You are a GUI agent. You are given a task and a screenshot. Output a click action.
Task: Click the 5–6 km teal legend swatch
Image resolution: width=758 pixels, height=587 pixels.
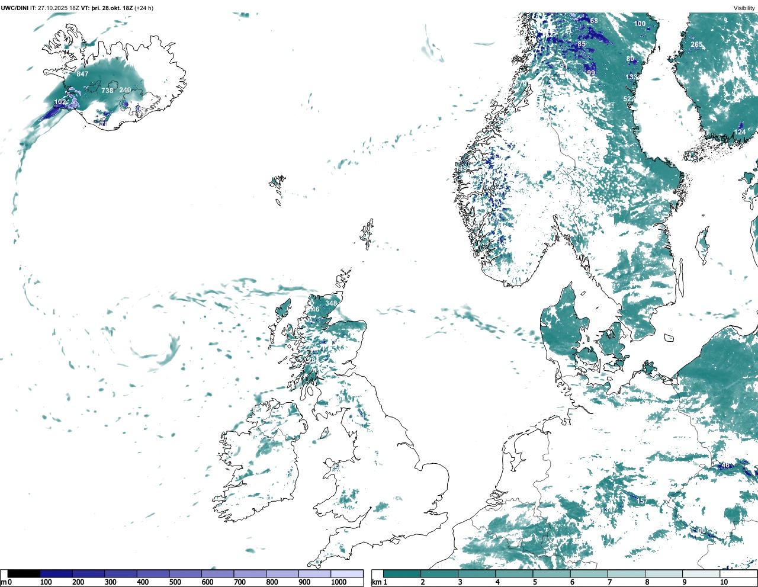(552, 573)
